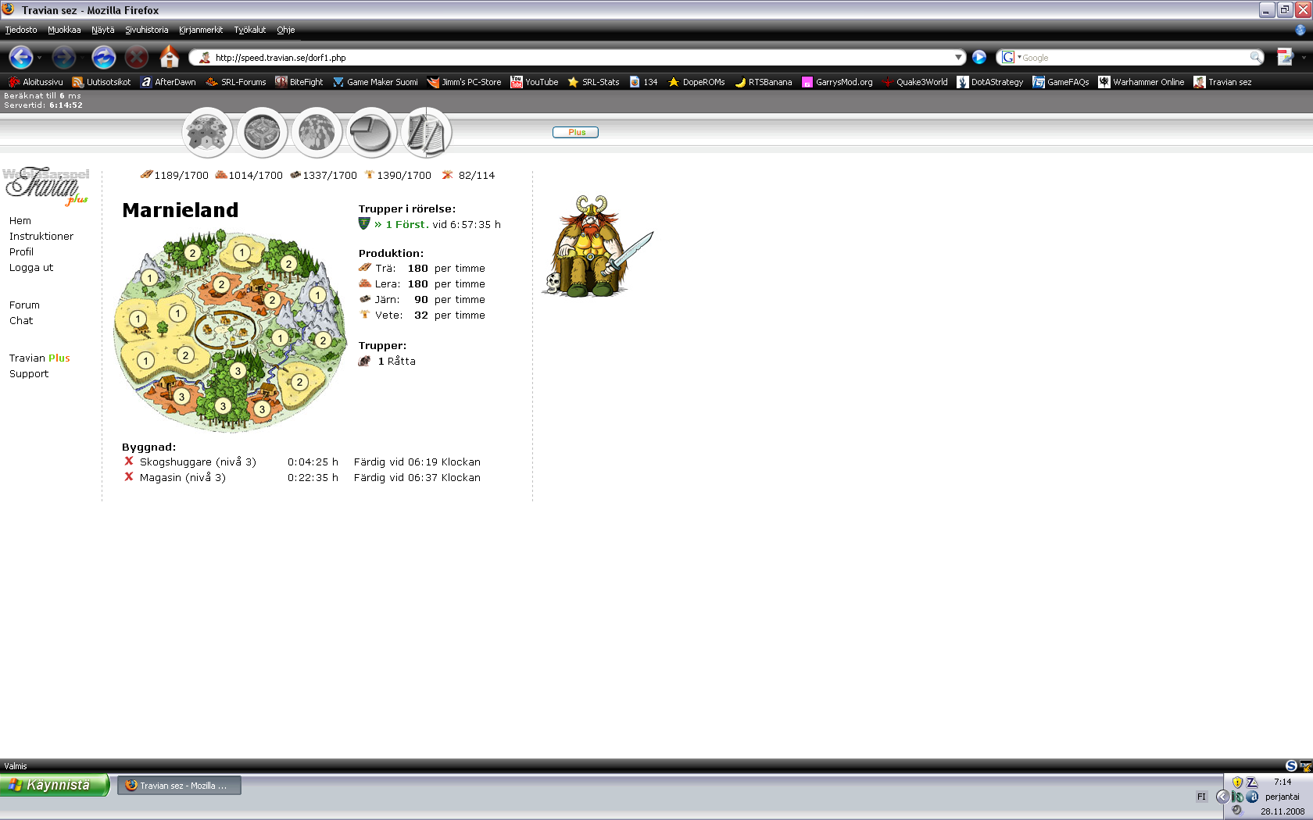Image resolution: width=1313 pixels, height=820 pixels.
Task: Click the Skogshuggare (nivå 3) building entry
Action: click(198, 462)
